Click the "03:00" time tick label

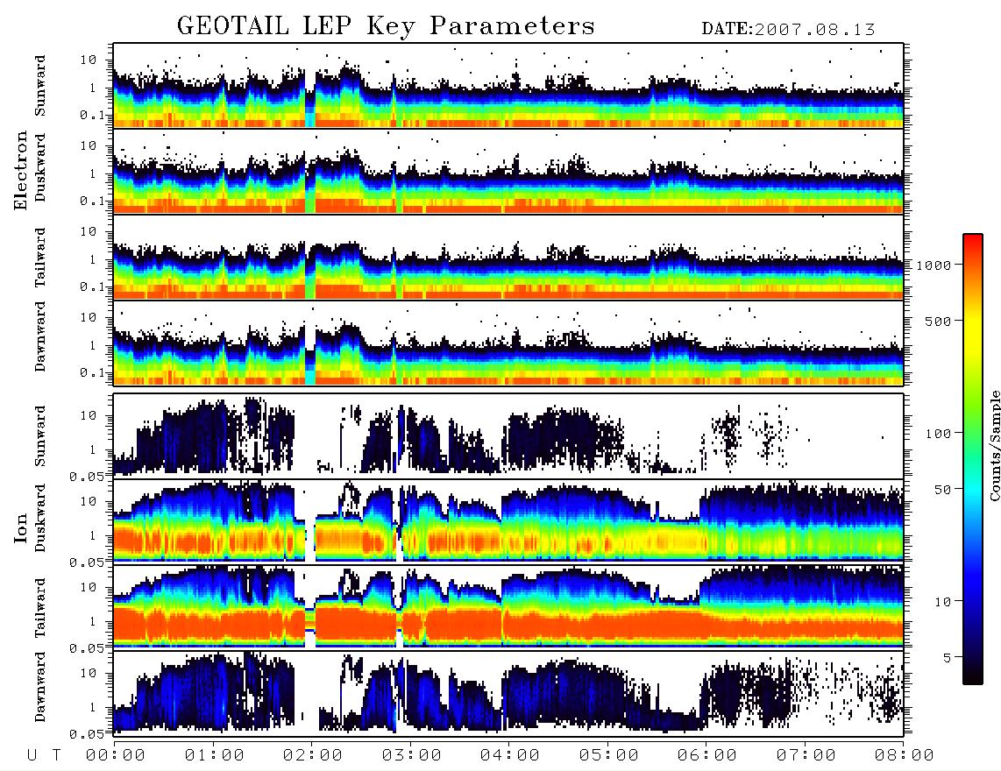tap(412, 756)
